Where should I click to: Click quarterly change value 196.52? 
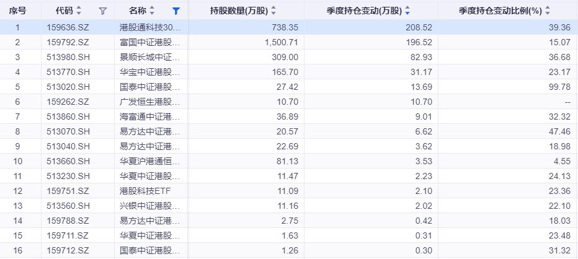419,42
